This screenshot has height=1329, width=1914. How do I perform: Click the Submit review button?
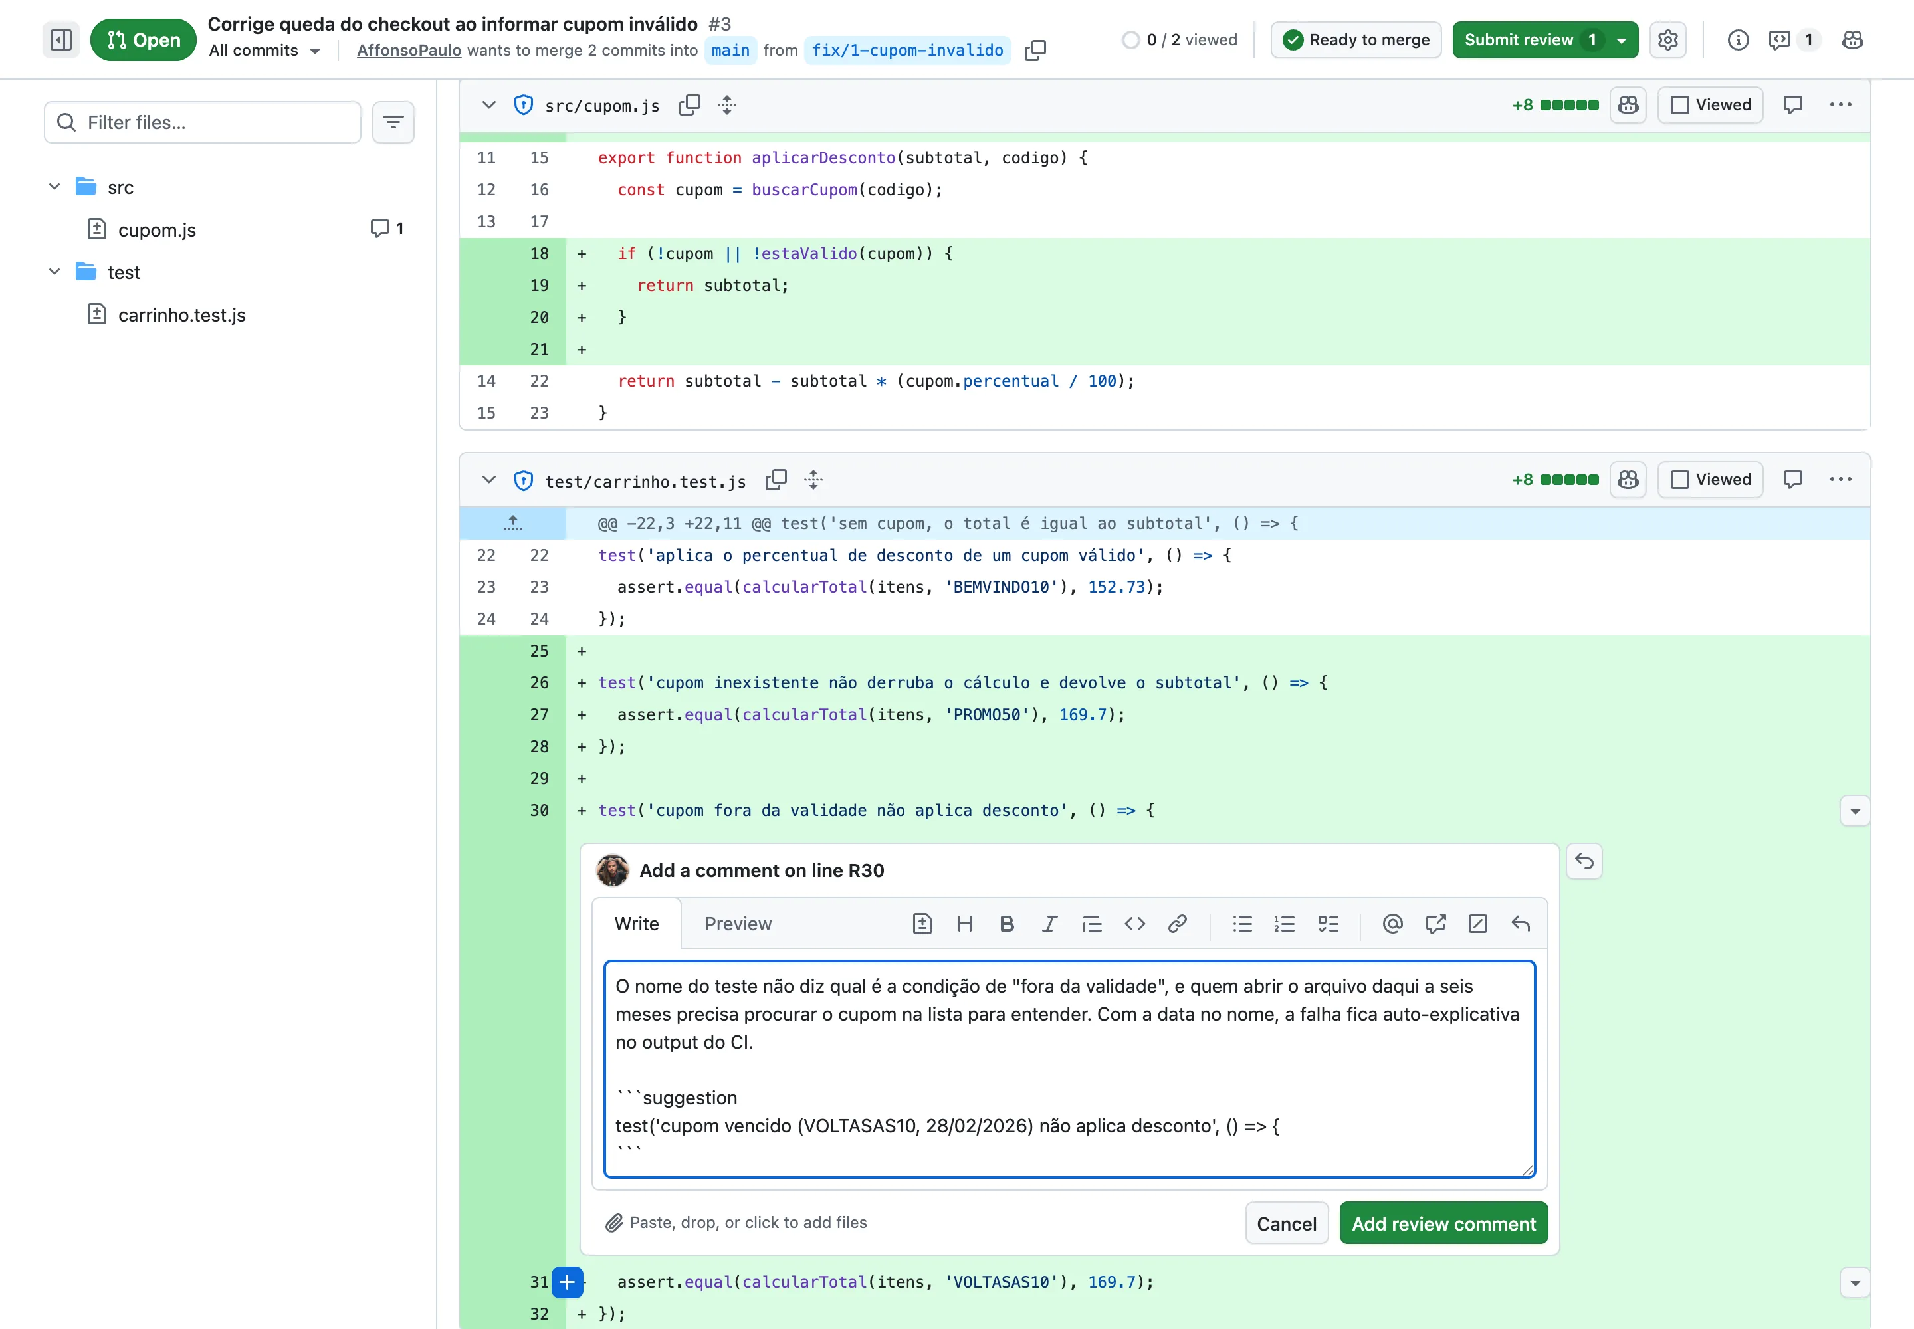click(x=1529, y=39)
